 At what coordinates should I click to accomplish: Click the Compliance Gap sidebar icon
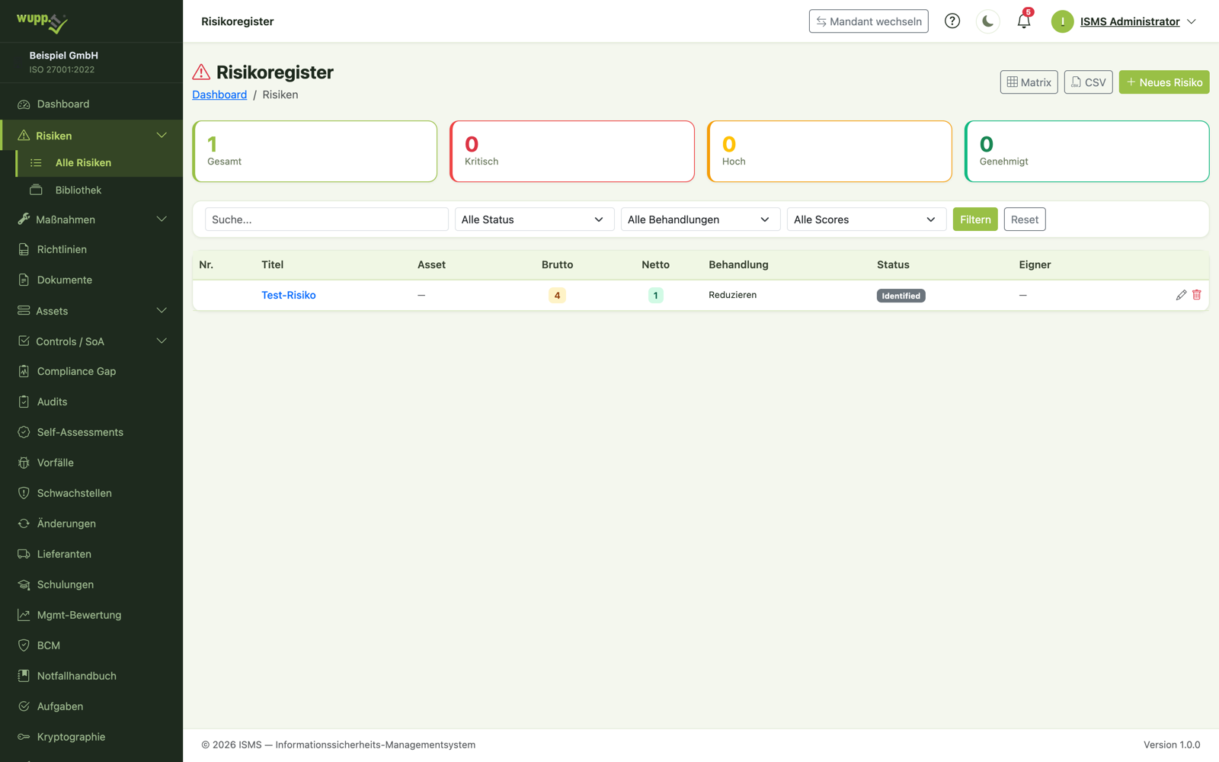(x=24, y=371)
